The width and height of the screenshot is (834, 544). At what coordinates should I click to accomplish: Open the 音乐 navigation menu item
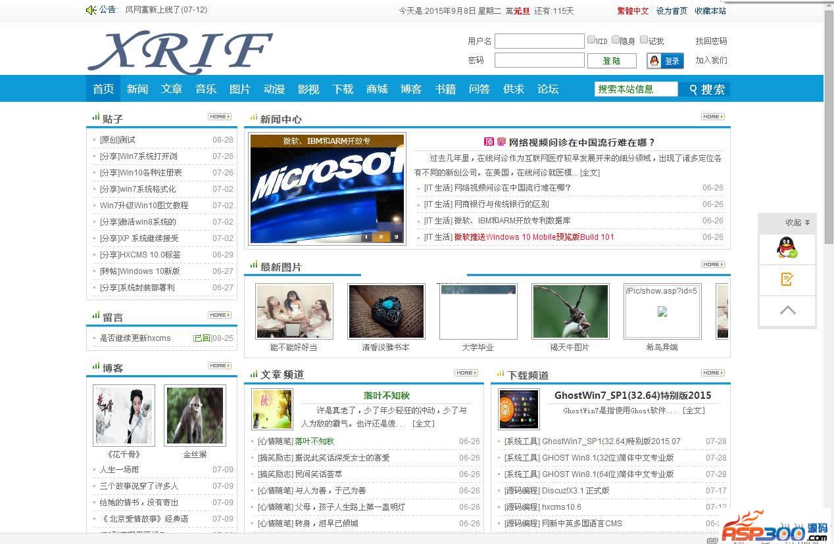coord(206,89)
